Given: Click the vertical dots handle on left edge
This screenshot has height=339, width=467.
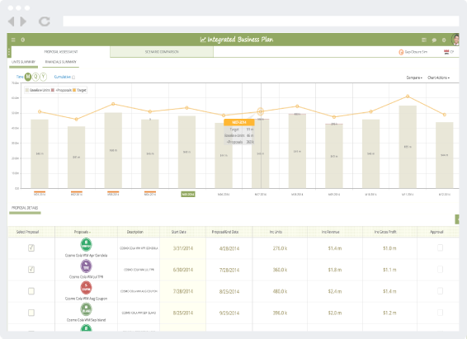Looking at the screenshot, I should point(9,52).
